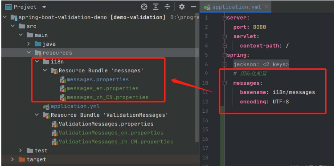Expand the folded jackson: <2 keys> region
This screenshot has height=166, width=336.
tap(224, 64)
